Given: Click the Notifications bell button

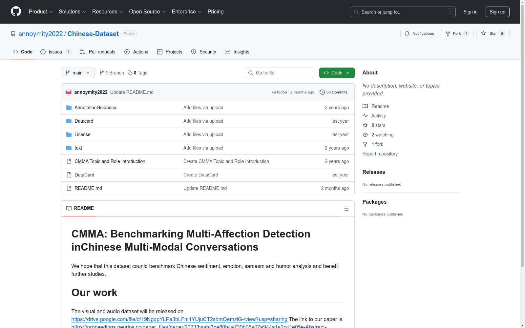Looking at the screenshot, I should tap(419, 33).
